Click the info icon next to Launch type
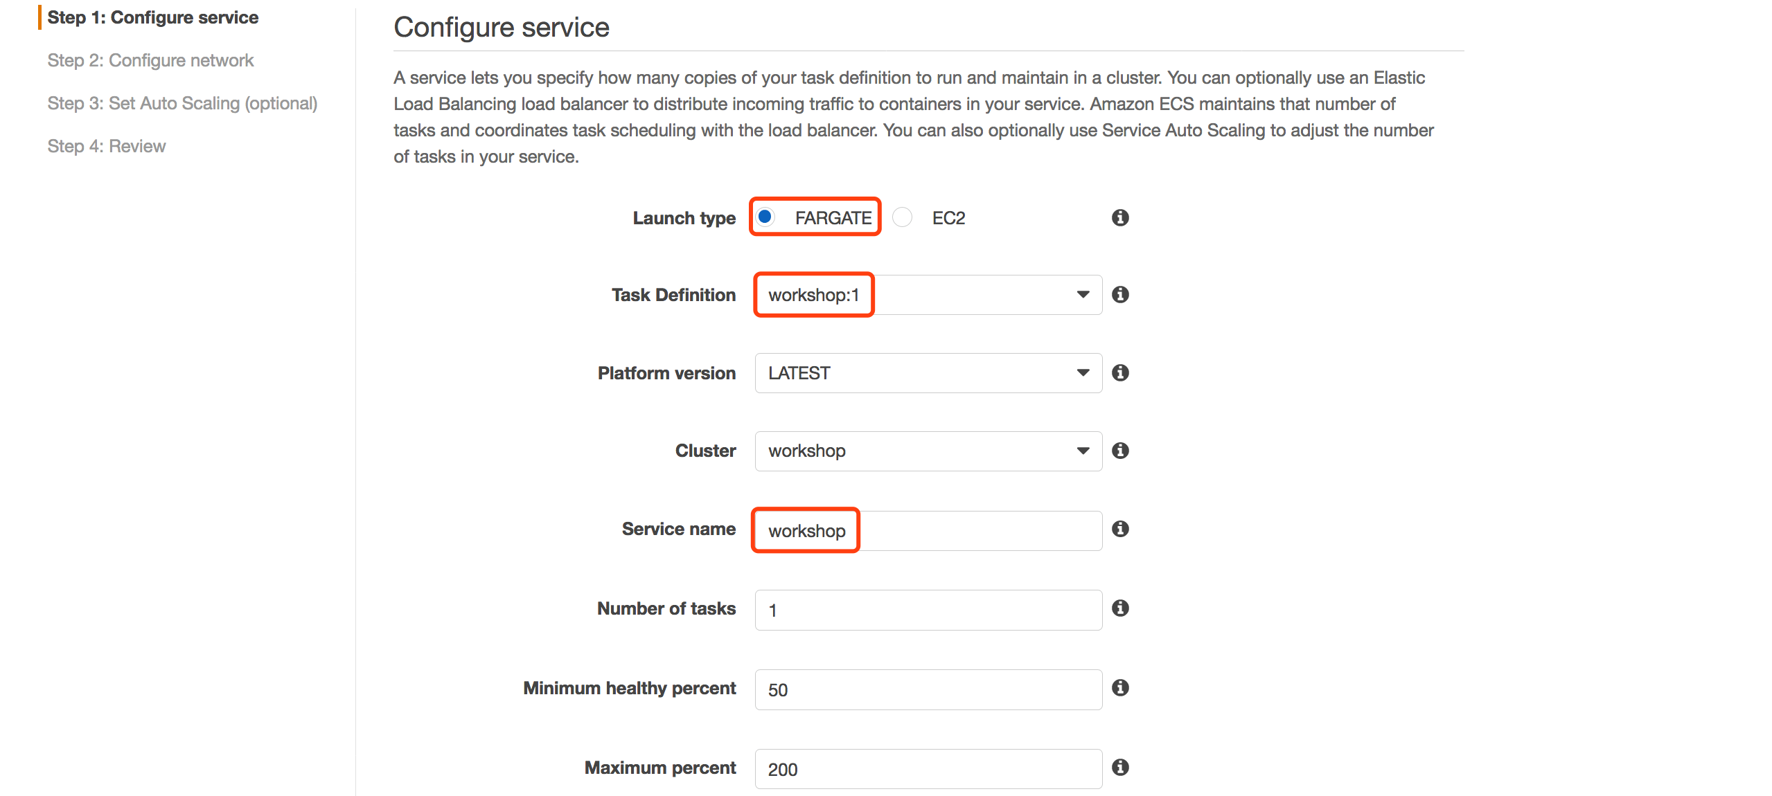 click(1120, 217)
